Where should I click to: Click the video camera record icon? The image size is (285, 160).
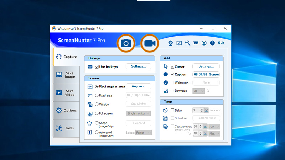pyautogui.click(x=149, y=43)
